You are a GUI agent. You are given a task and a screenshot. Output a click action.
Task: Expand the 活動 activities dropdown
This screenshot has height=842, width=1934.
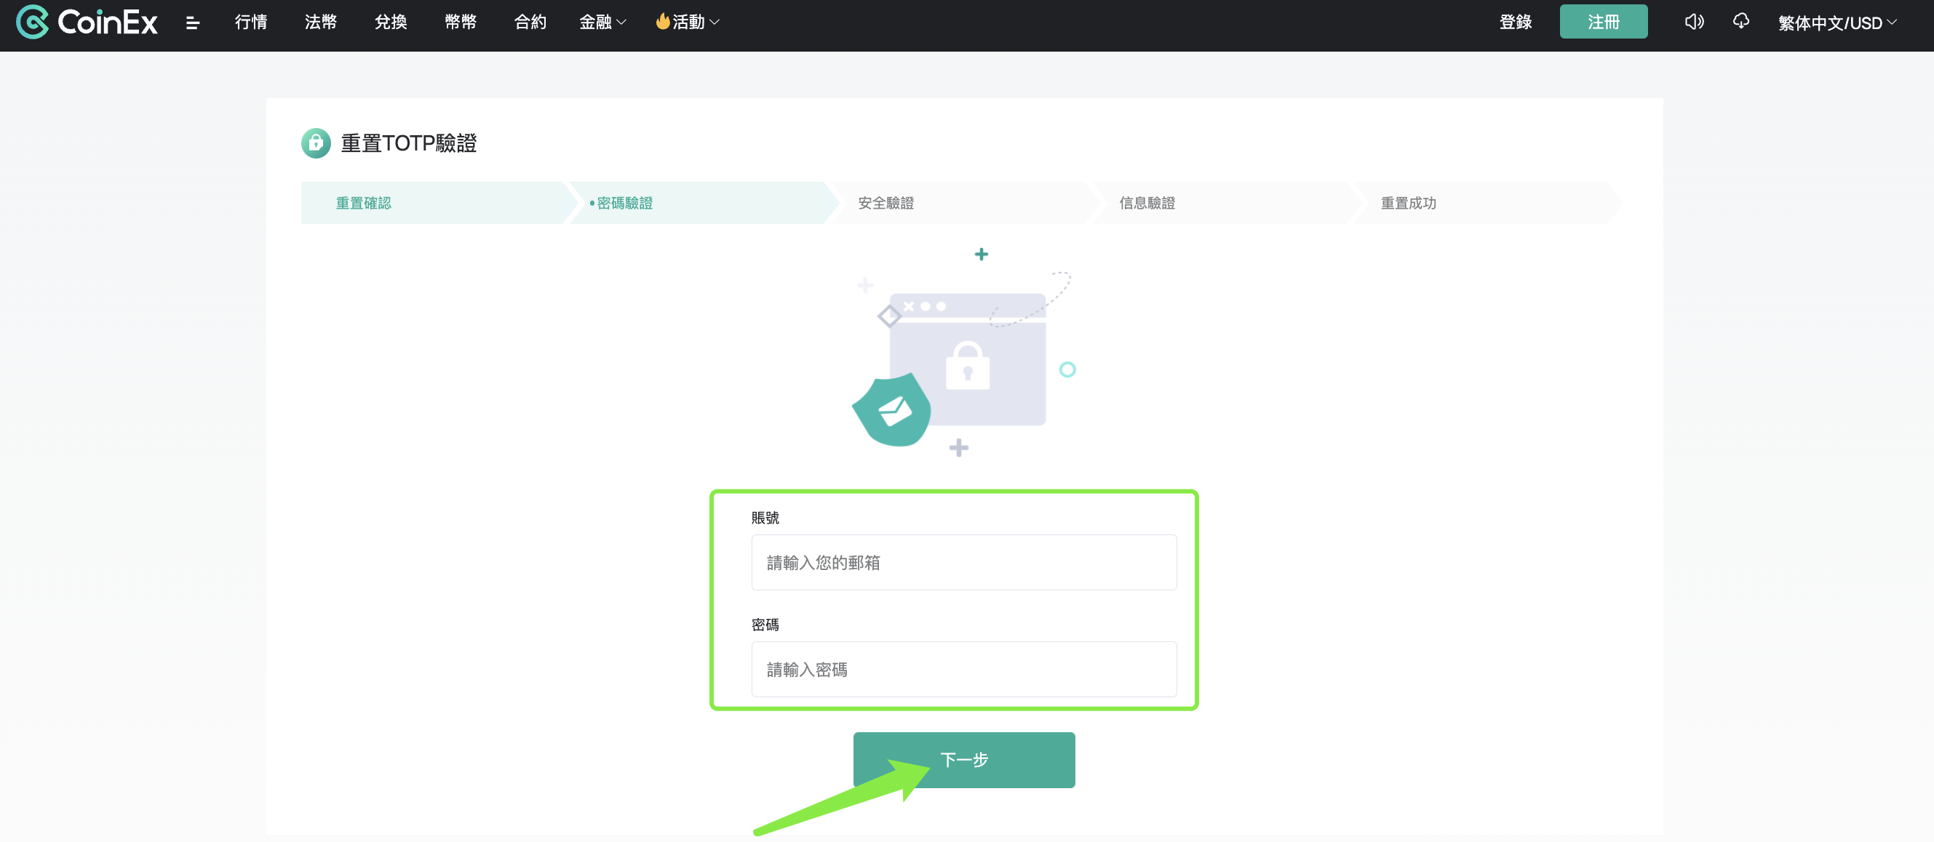688,23
